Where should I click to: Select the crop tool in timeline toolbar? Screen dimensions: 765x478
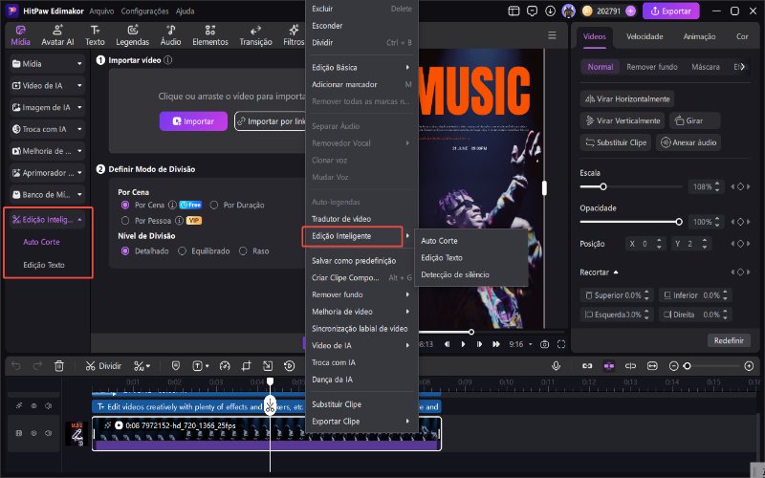coord(246,366)
